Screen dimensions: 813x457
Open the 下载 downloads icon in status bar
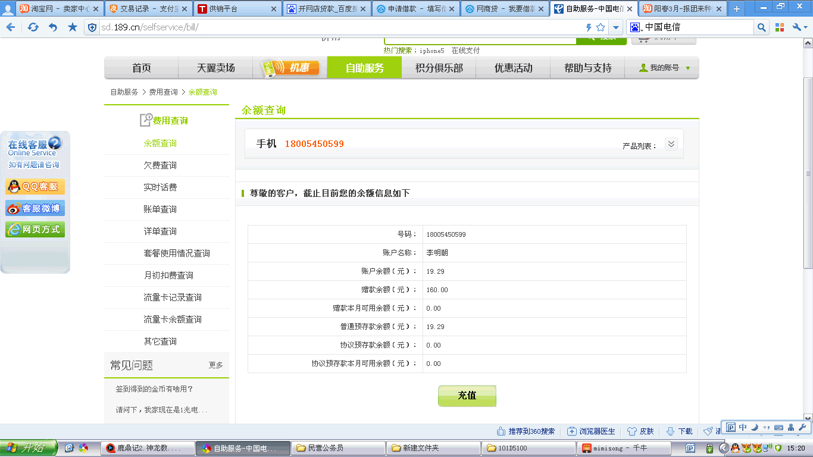tap(679, 431)
